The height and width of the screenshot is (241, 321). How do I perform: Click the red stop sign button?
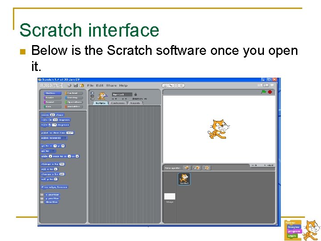(270, 92)
